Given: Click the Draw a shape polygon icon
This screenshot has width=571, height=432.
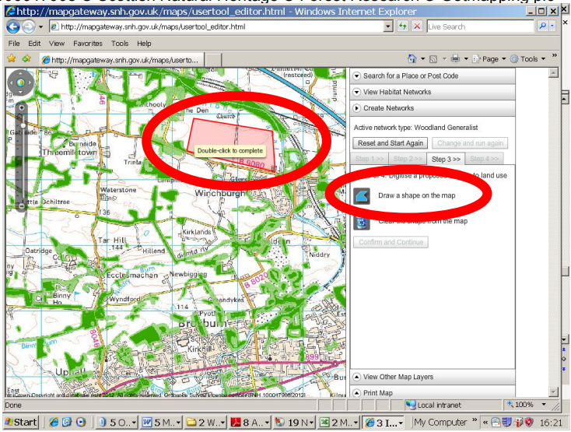Looking at the screenshot, I should coord(362,196).
